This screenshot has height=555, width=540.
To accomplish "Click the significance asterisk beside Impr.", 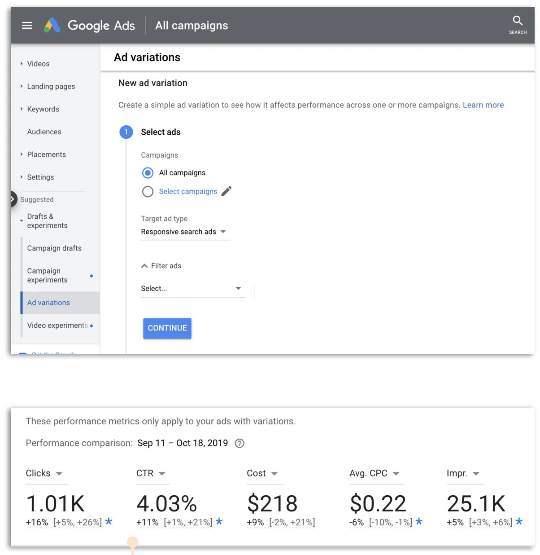I will (x=519, y=522).
